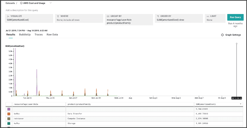Edit the WHERE clause field
247x128 pixels.
[79, 18]
